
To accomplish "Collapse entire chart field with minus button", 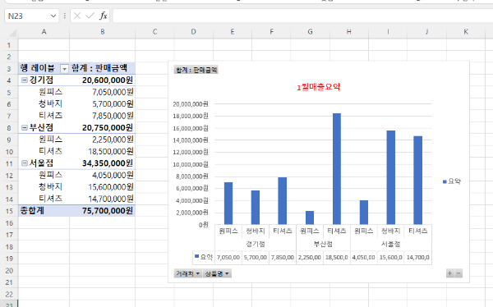I will [458, 273].
